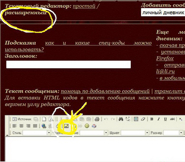Open the личный дневник selector

[x=163, y=12]
